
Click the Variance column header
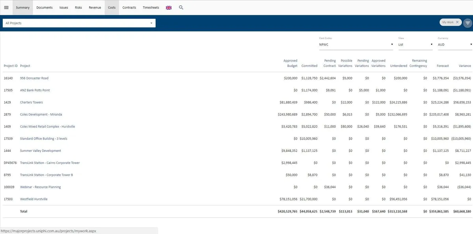point(465,66)
